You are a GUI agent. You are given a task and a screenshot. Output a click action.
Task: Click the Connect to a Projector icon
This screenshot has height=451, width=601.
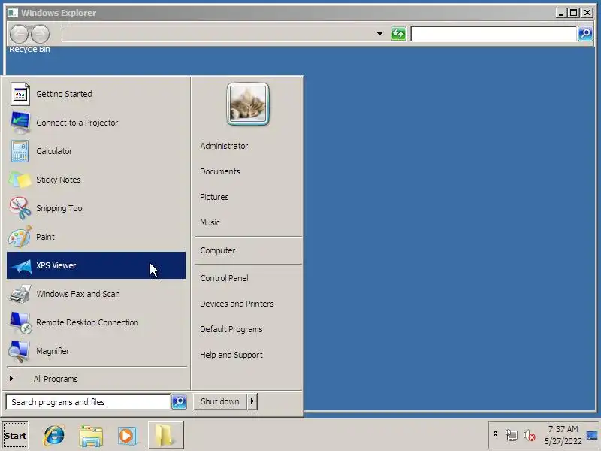(20, 123)
